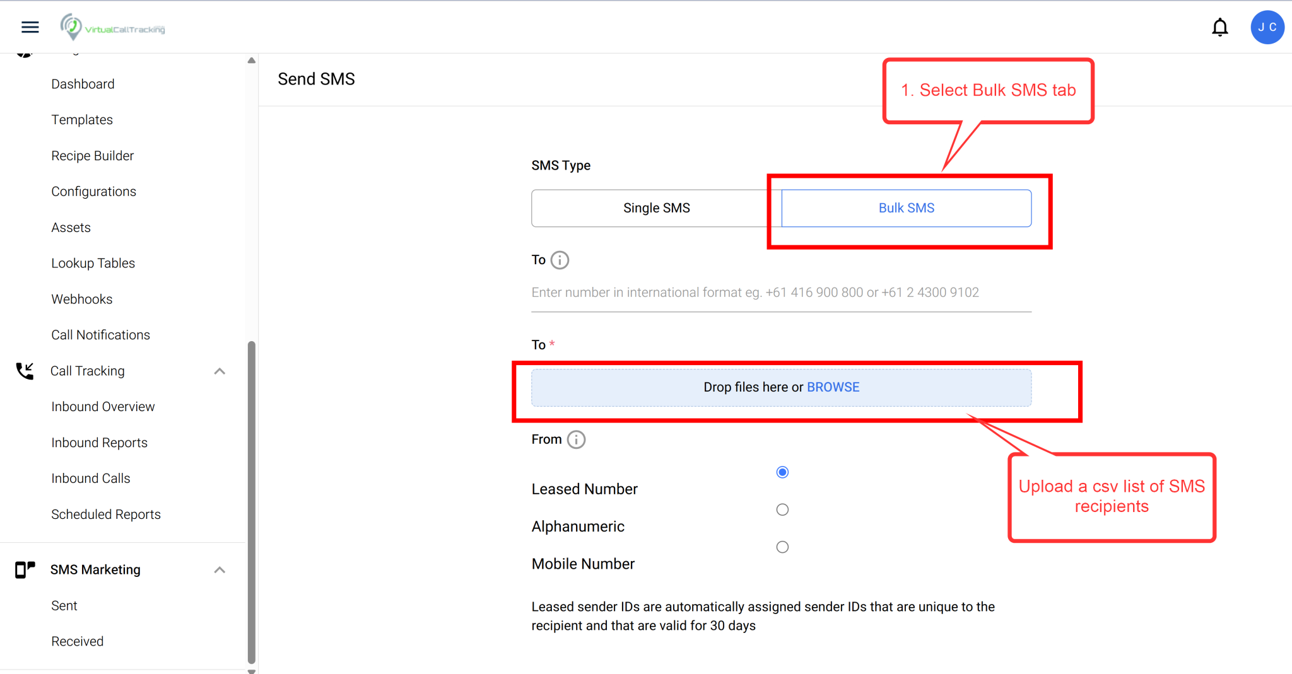Click the Leased sender IDs description text

tap(763, 616)
